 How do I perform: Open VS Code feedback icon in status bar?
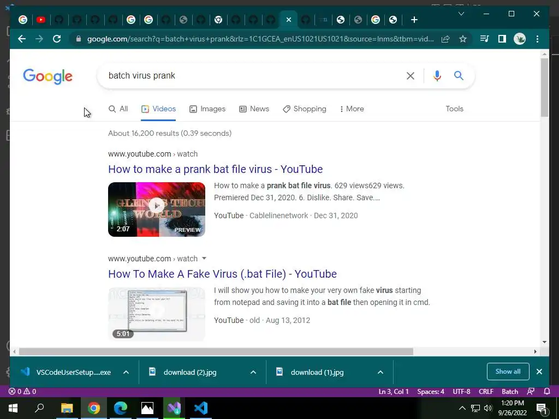coord(531,392)
